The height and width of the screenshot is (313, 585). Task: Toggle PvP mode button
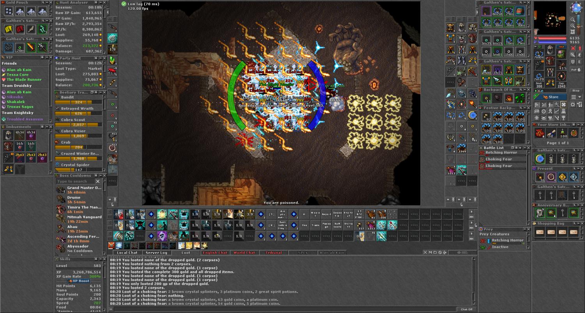pos(576,70)
